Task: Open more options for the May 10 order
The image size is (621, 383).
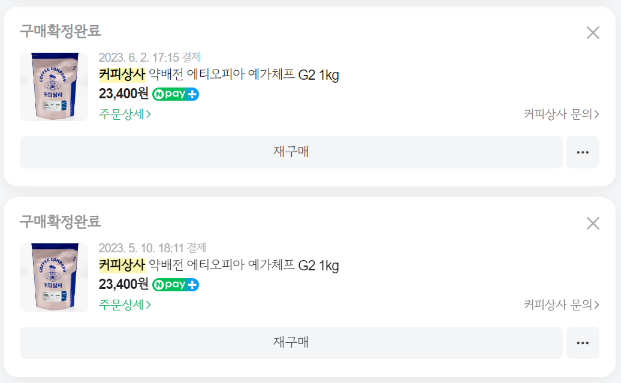Action: pos(583,343)
